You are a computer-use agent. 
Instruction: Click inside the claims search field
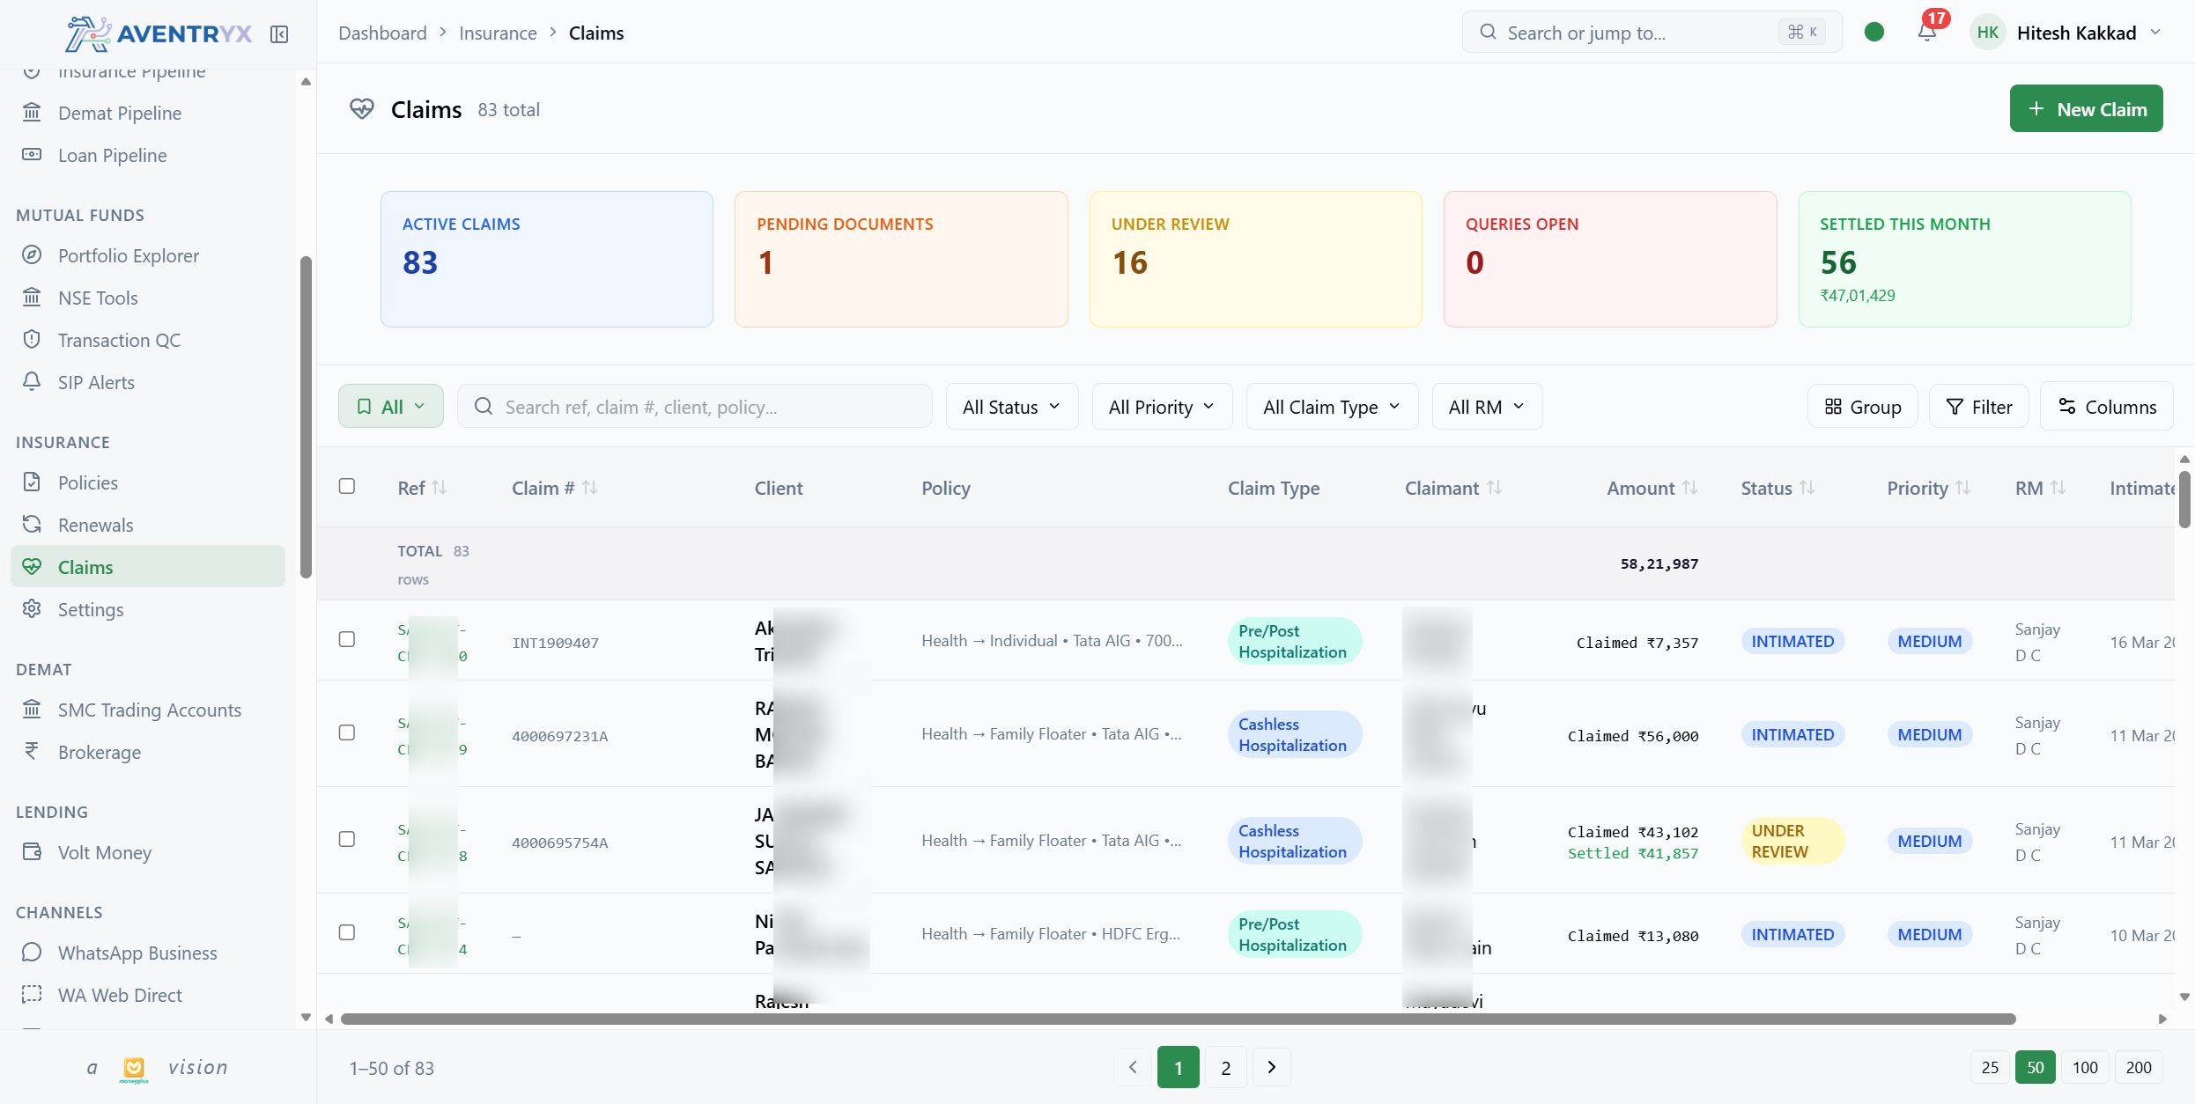[695, 406]
